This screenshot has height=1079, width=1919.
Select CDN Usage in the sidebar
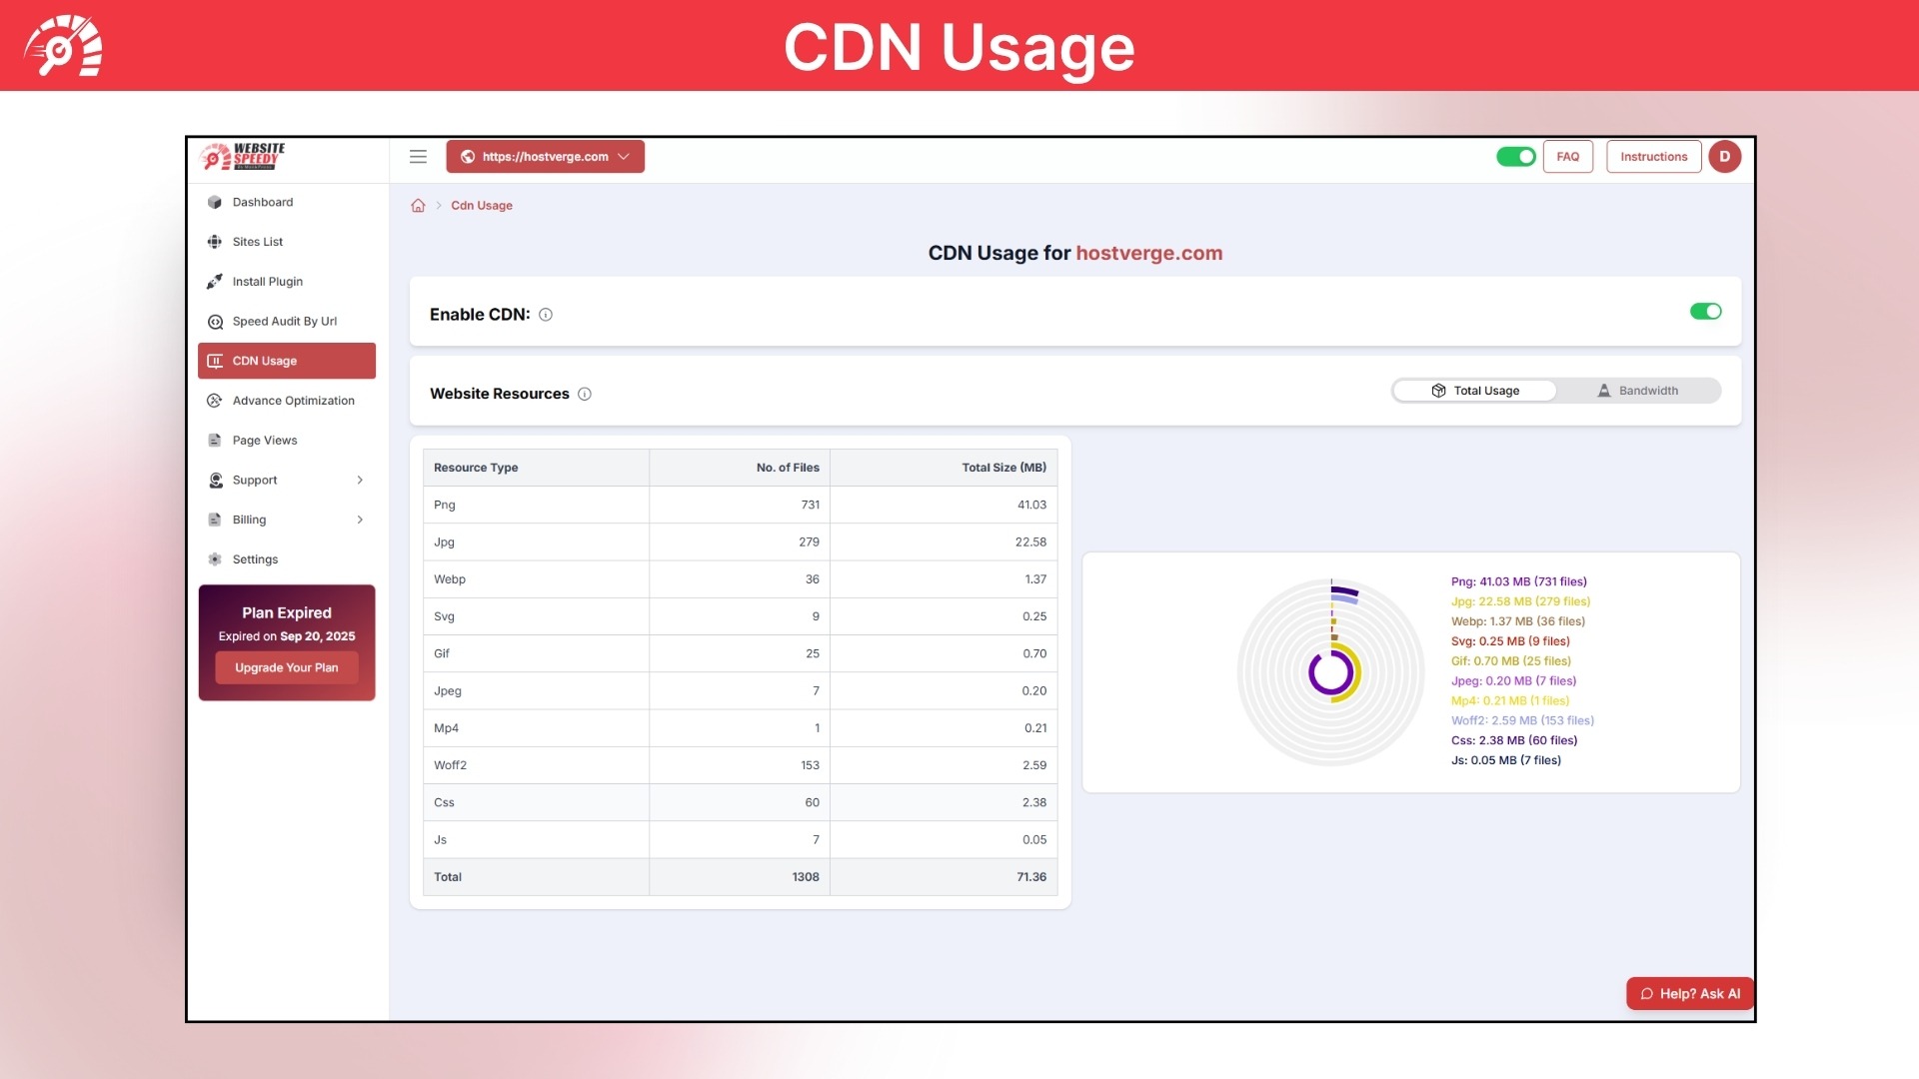pos(263,360)
